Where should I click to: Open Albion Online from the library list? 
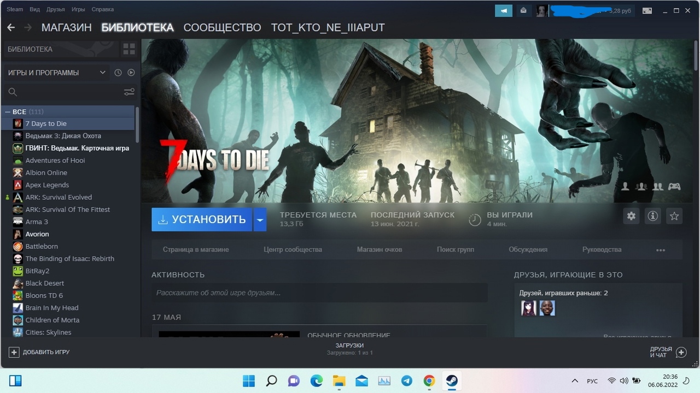tap(68, 172)
